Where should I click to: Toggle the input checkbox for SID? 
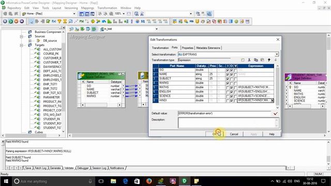228,70
